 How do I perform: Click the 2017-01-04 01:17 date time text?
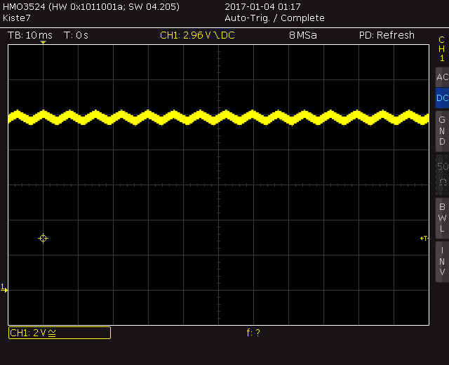coord(262,6)
